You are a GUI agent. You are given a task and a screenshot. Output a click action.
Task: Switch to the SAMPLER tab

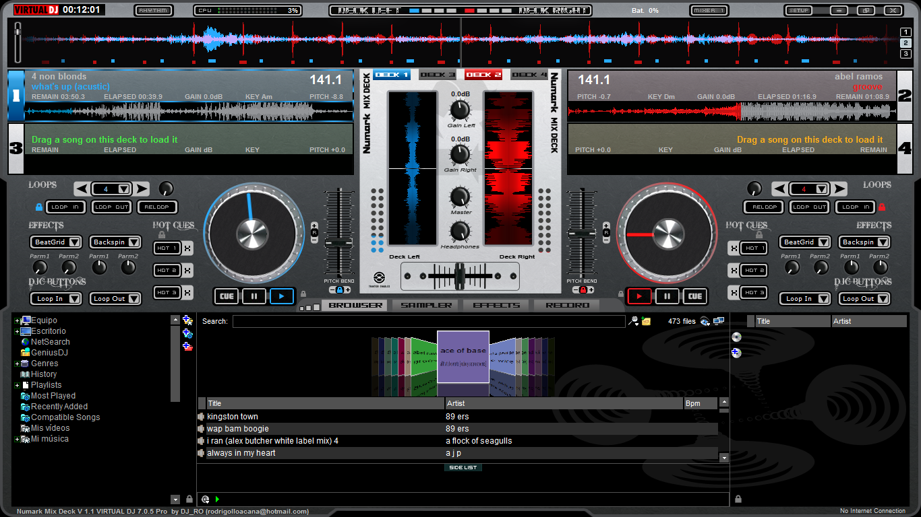426,306
